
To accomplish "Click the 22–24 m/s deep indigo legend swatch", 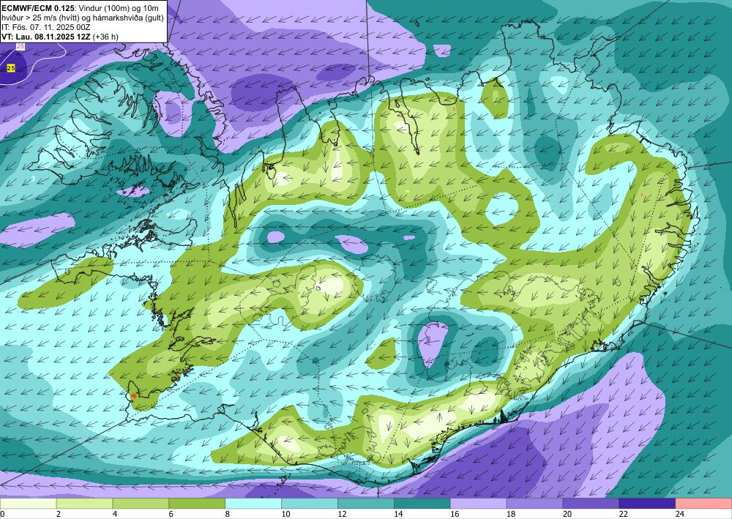I will 647,504.
